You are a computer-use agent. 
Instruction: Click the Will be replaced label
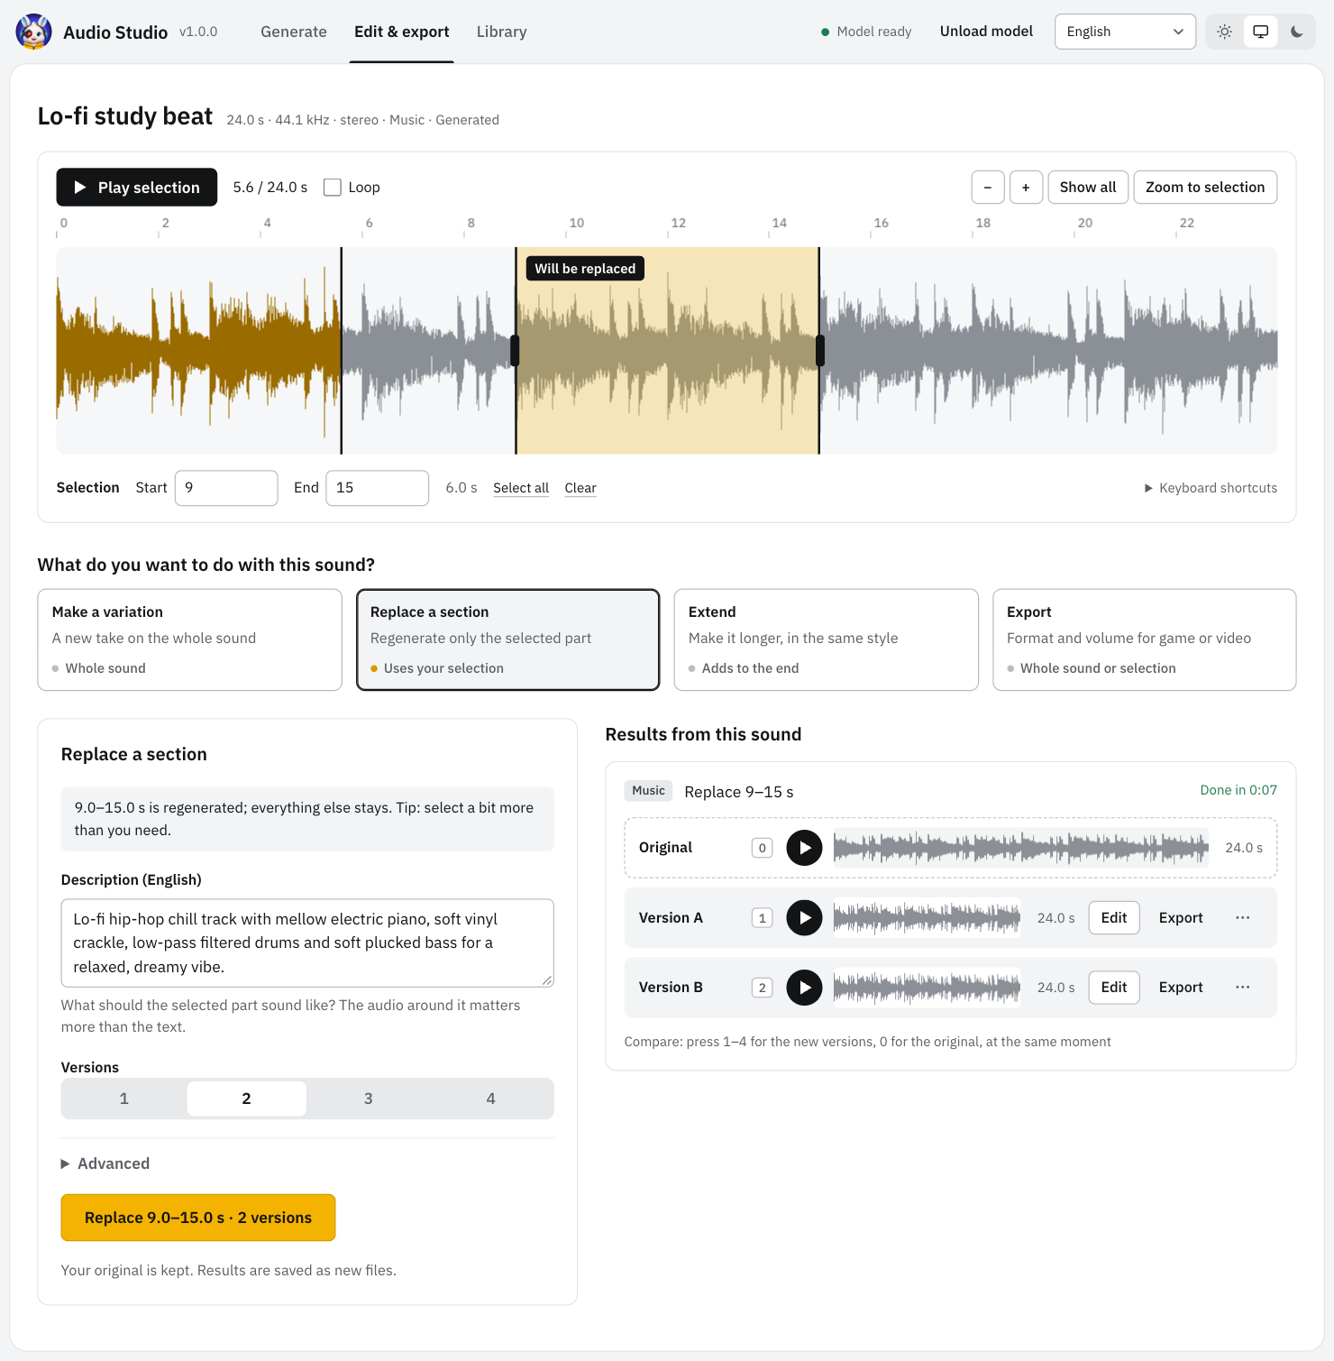point(585,269)
